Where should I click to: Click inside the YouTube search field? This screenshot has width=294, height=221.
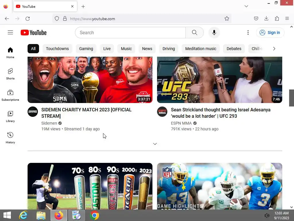coord(130,33)
